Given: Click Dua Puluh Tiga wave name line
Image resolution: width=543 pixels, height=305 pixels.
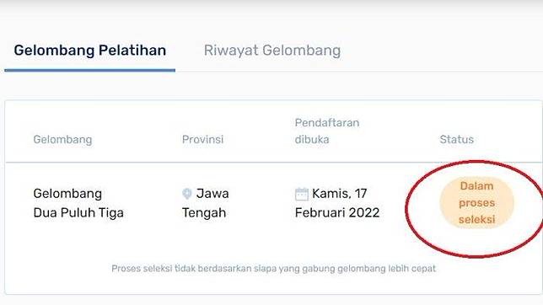Looking at the screenshot, I should (78, 213).
